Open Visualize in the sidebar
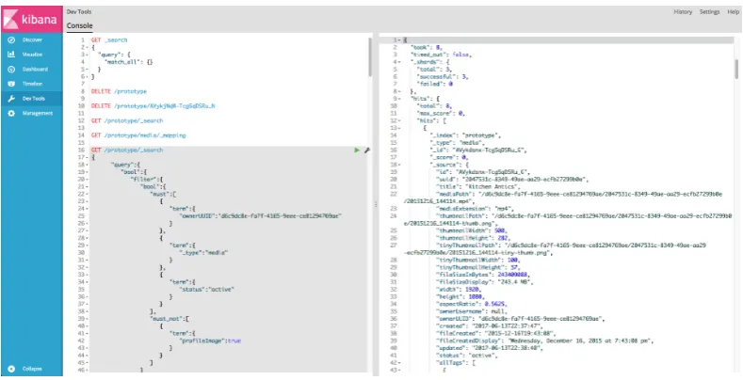 (32, 55)
